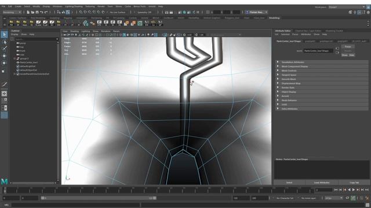The height and width of the screenshot is (208, 371).
Task: Click the playback range slider bar
Action: point(99,198)
